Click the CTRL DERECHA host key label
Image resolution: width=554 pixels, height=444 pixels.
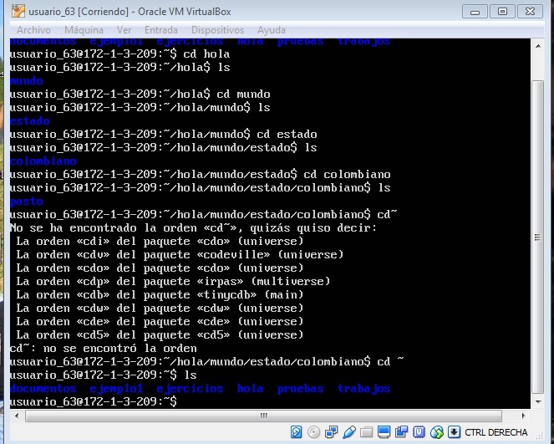[496, 432]
